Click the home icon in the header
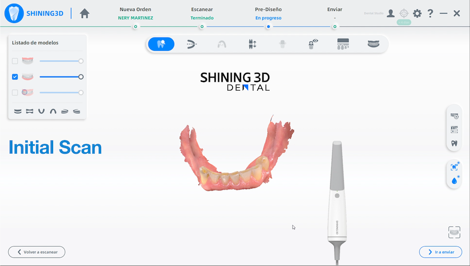The height and width of the screenshot is (266, 470). pyautogui.click(x=85, y=14)
